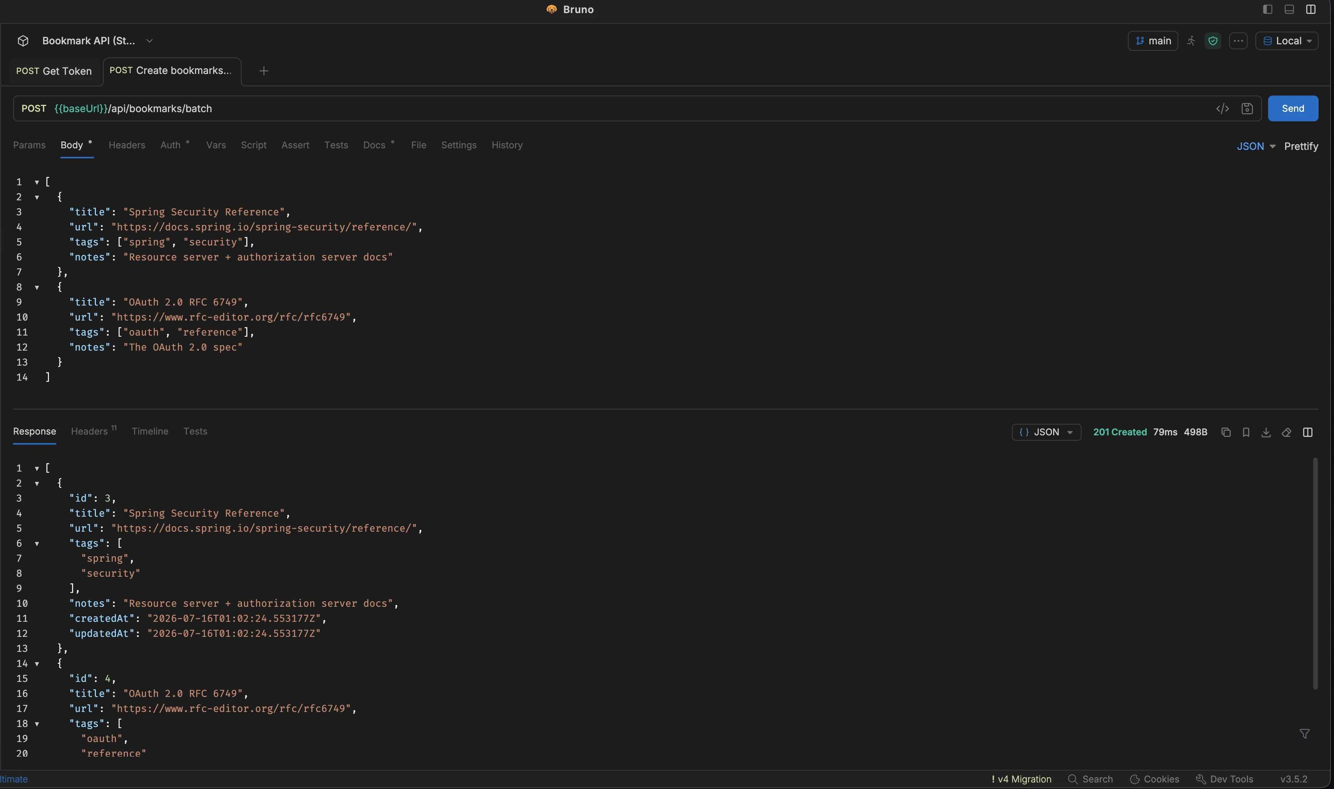Toggle the sidebar using top-right panel icon
Screen dimensions: 1334x789
tap(1268, 10)
